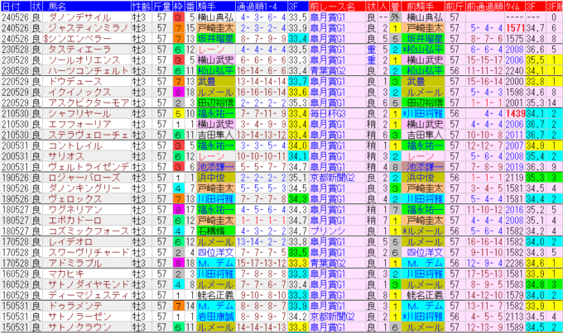Image resolution: width=563 pixels, height=333 pixels.
Task: Click passing order 1- 1- 1- 1
Action: pos(263,220)
